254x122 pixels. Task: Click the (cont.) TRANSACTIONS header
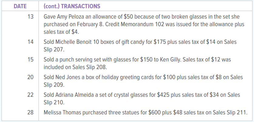(72, 6)
